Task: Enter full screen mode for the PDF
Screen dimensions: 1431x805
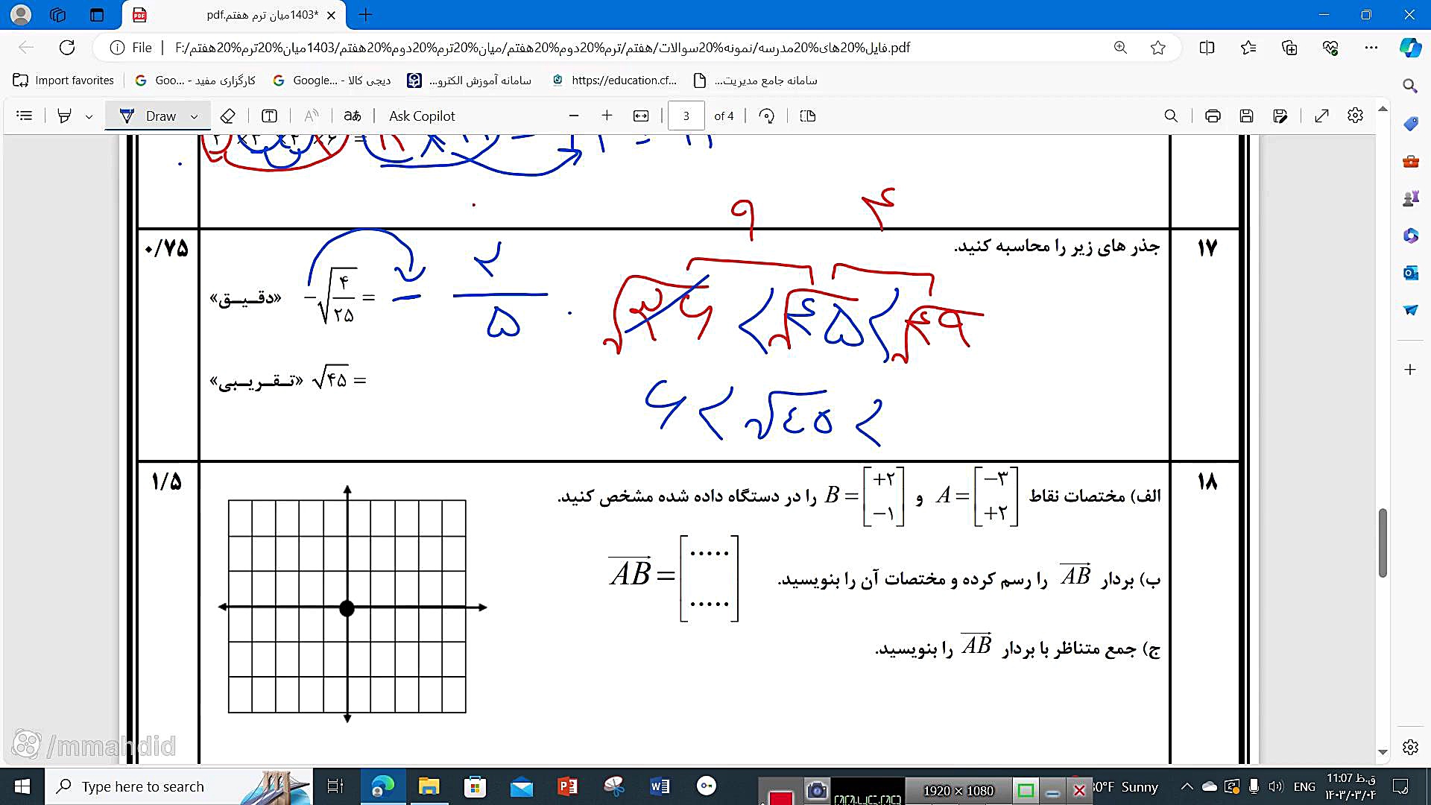Action: point(1321,116)
